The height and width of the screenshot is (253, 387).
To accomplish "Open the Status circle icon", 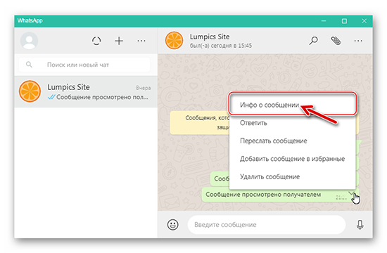I will (96, 41).
